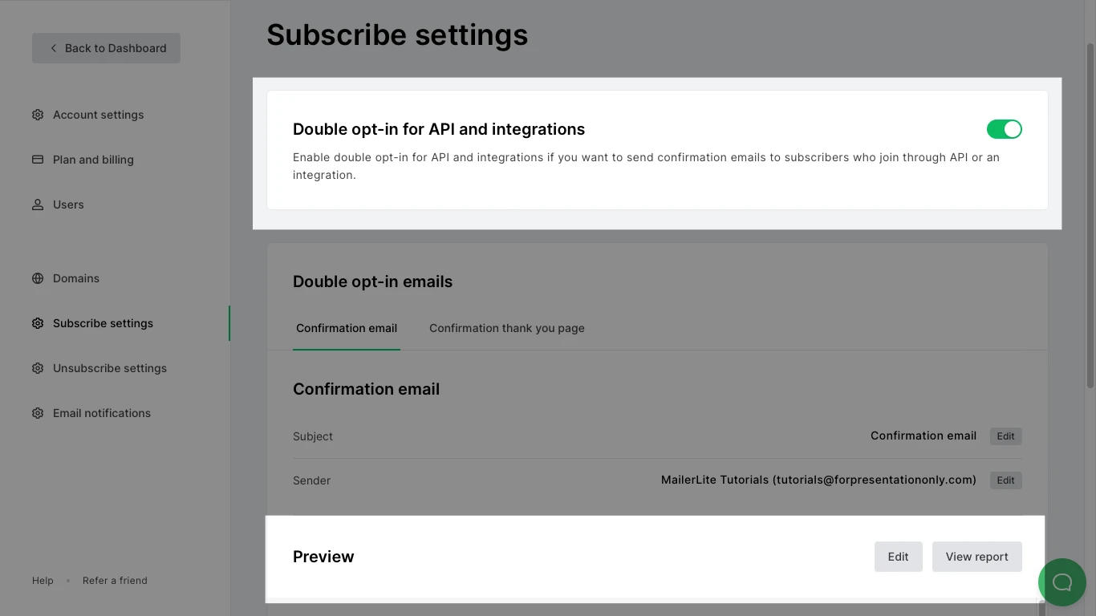
Task: Disable double opt-in for API toggle
Action: click(x=1004, y=129)
